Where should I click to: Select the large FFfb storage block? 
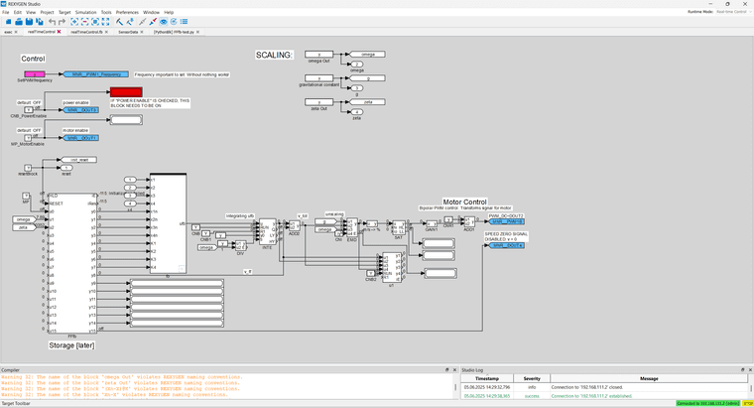72,264
